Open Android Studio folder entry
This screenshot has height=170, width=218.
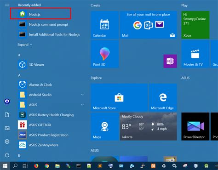click(51, 95)
